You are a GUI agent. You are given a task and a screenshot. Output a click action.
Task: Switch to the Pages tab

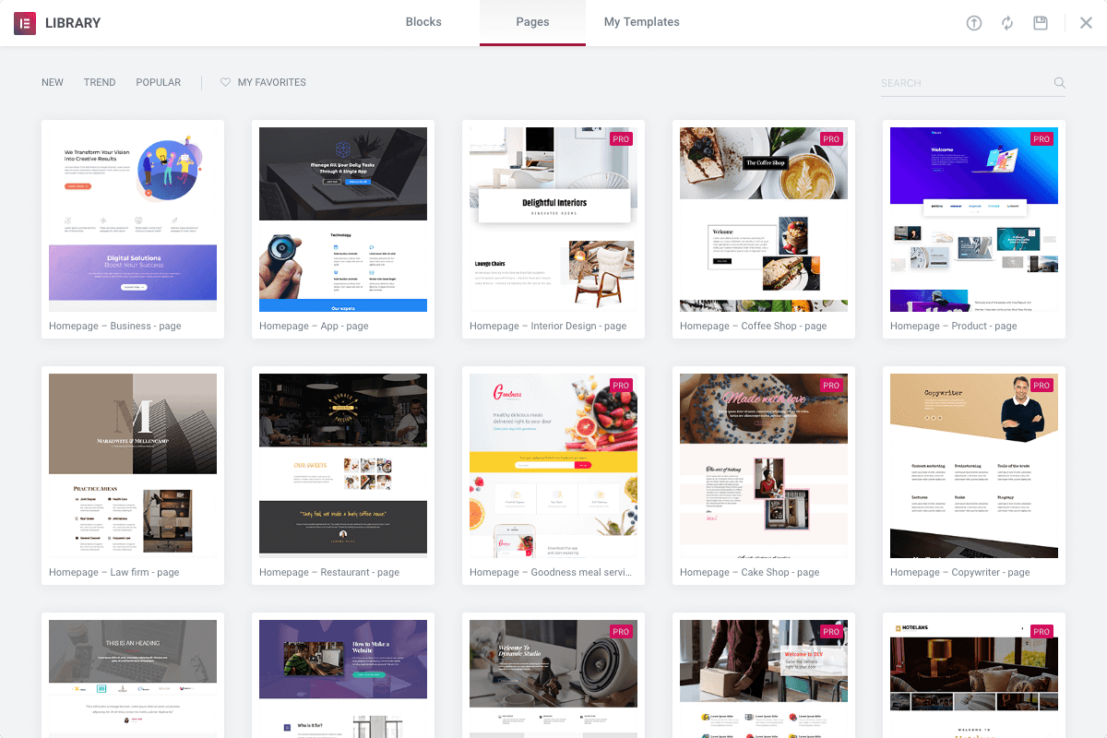tap(532, 22)
